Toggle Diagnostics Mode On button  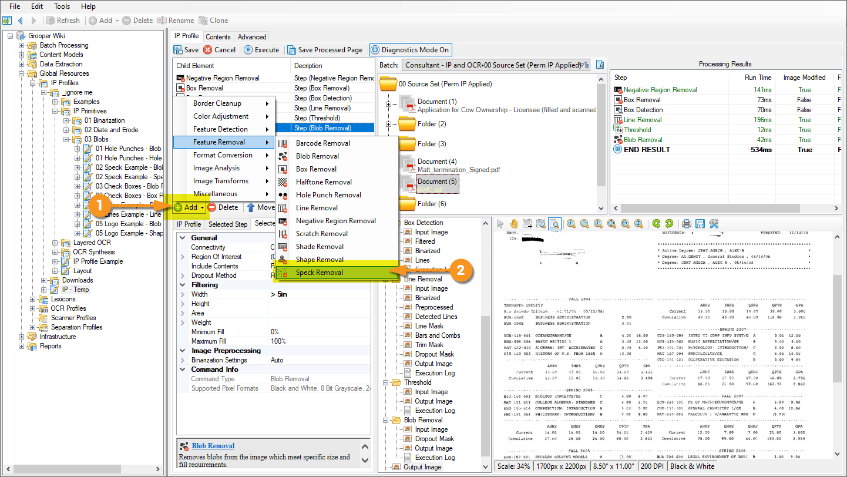click(x=410, y=50)
